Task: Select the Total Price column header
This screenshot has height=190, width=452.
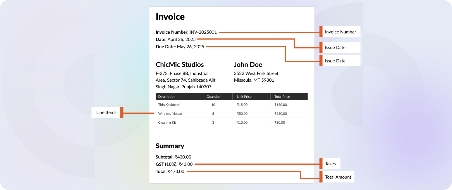Action: [282, 97]
